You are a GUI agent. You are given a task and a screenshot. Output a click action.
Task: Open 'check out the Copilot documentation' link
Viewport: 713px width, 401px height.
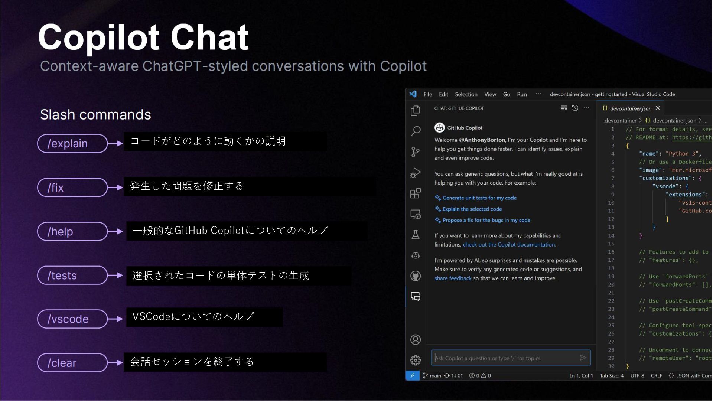point(509,245)
